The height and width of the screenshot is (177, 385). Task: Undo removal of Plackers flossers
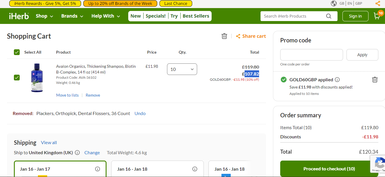pyautogui.click(x=140, y=113)
